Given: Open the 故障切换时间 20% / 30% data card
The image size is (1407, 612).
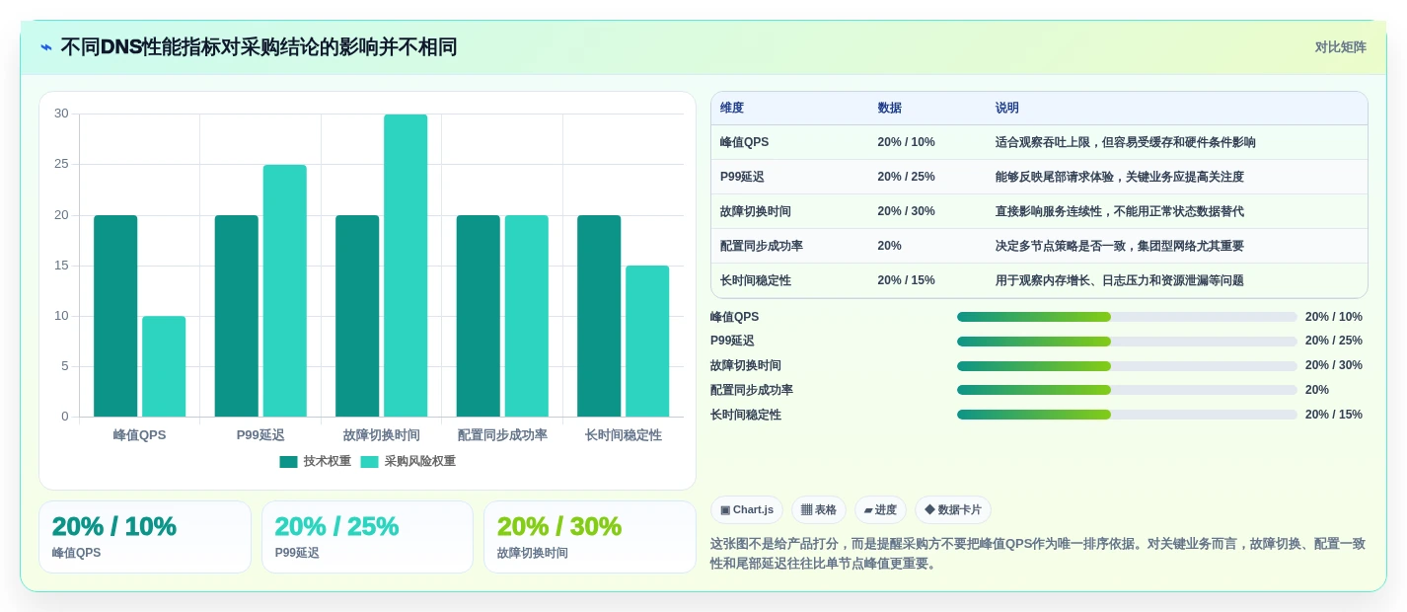Looking at the screenshot, I should 590,537.
